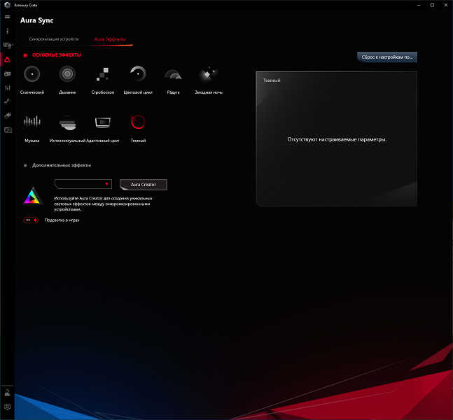The image size is (453, 420).
Task: Open the Tools wrench sidebar icon
Action: click(x=7, y=101)
